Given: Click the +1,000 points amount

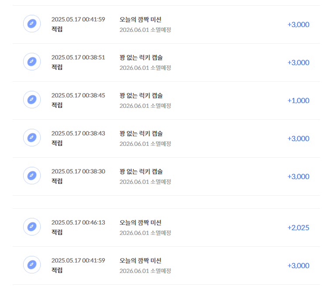Looking at the screenshot, I should [x=298, y=100].
